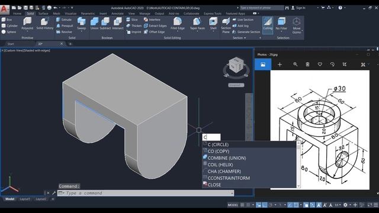Screen dimensions: 379x213
Task: Toggle the grid display in status bar
Action: 242,205
